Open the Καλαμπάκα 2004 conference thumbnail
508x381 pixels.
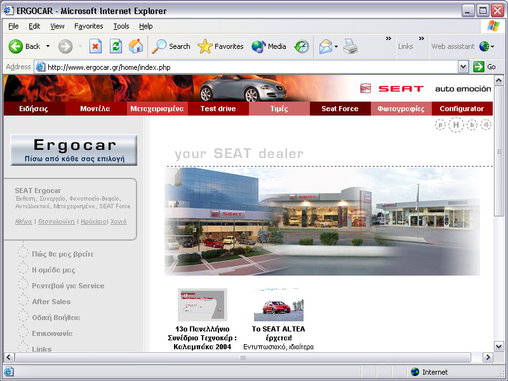(x=203, y=305)
